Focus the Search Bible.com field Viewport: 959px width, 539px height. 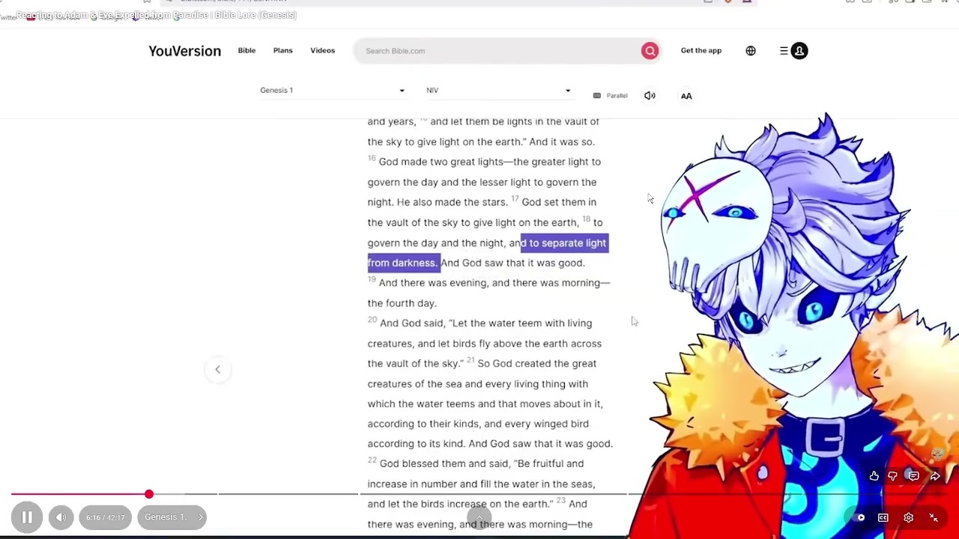pyautogui.click(x=498, y=51)
